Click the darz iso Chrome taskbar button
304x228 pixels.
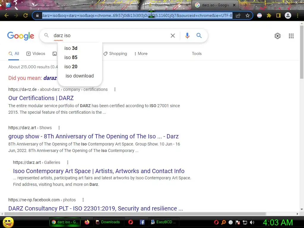65,222
